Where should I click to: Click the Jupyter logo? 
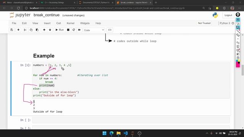tap(20, 15)
